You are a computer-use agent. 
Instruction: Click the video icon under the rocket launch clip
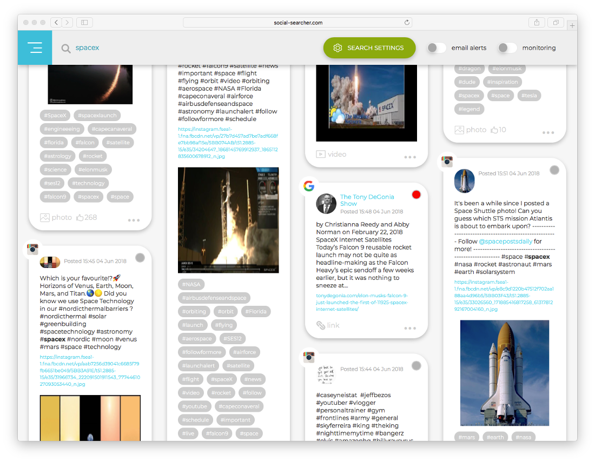click(321, 154)
